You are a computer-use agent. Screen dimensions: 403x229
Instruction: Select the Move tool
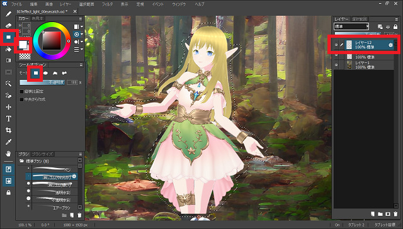8,107
